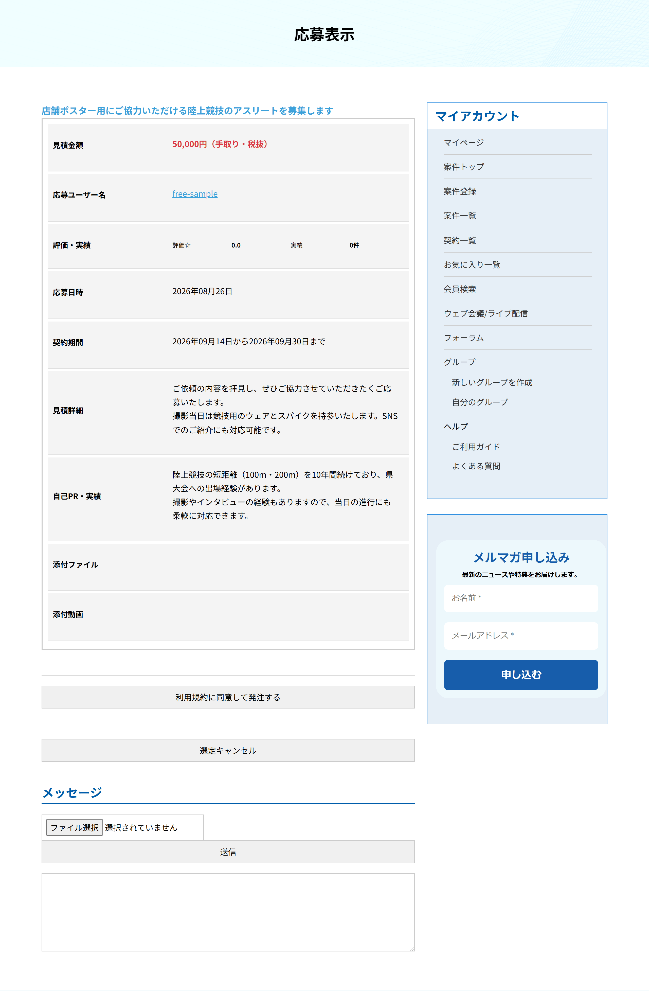Screen dimensions: 649x991
Task: Click the 選定キャンセル button
Action: pos(228,750)
